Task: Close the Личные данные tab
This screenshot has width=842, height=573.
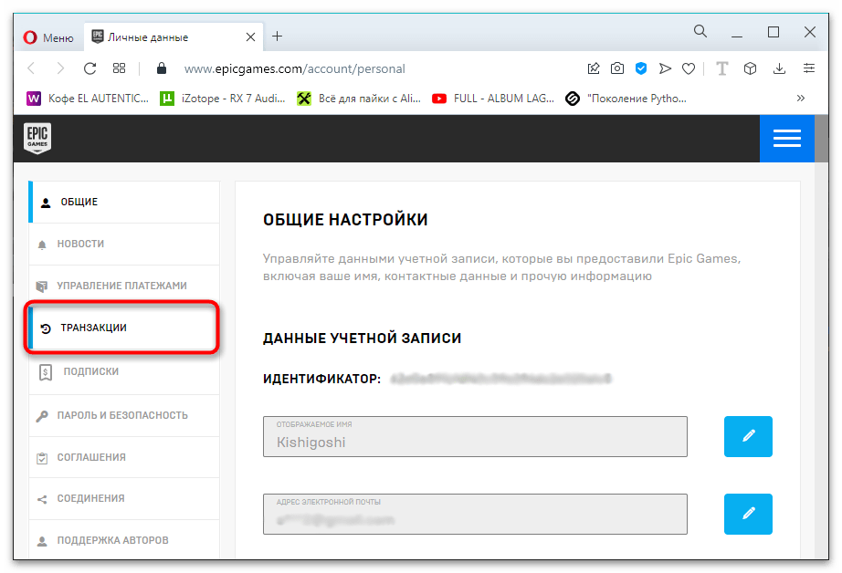Action: pos(250,37)
